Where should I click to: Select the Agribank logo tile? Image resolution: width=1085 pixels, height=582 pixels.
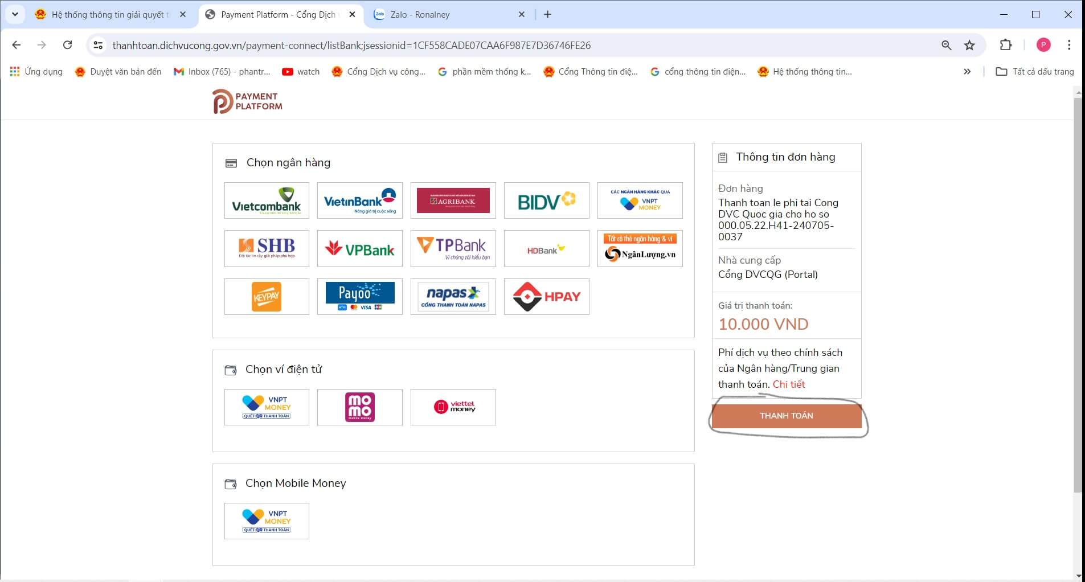tap(453, 200)
